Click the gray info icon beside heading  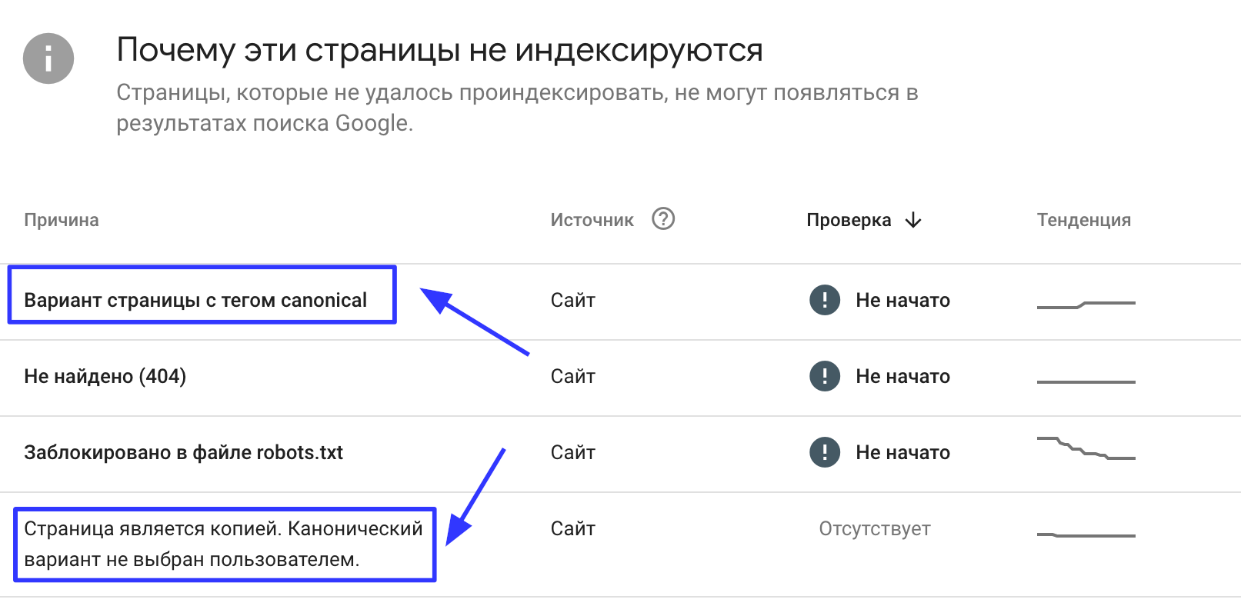[48, 58]
